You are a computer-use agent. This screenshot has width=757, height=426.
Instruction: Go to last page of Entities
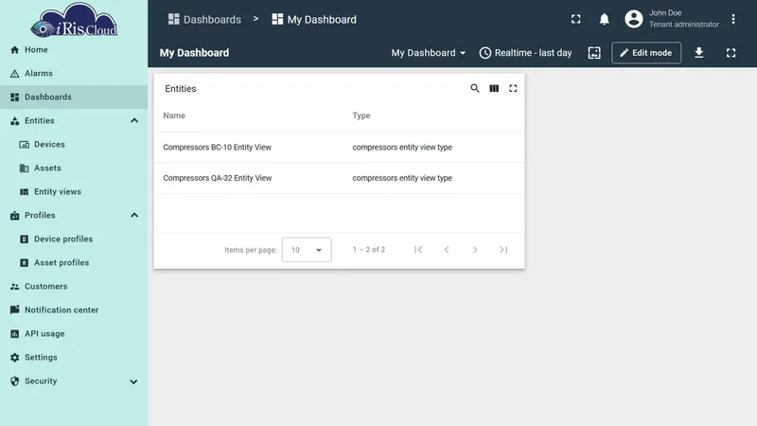pos(503,250)
